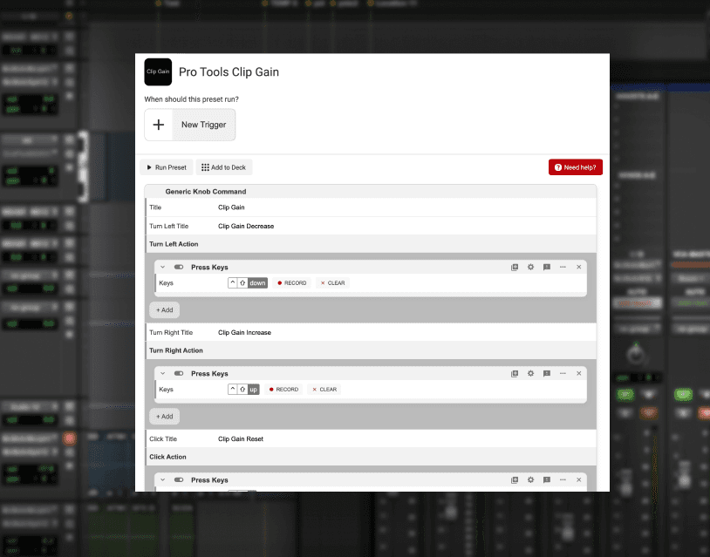
Task: Click the up key chip in Turn Right keys
Action: point(253,389)
